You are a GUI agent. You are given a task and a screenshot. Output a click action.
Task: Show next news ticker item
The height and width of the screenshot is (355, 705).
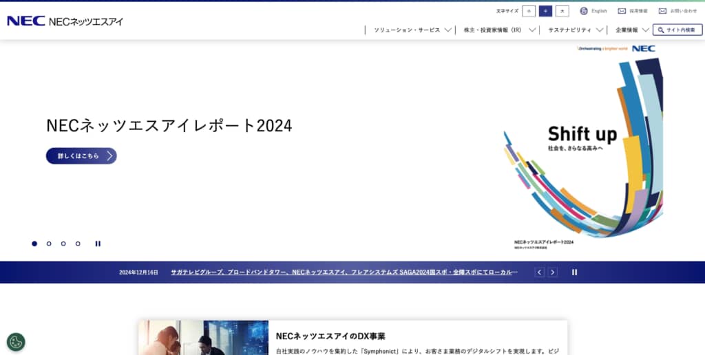tap(553, 272)
